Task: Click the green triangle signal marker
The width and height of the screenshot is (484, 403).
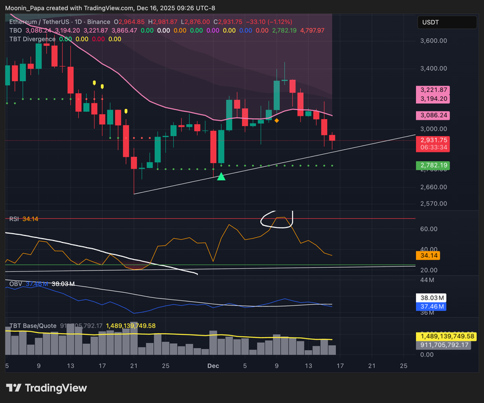Action: [x=221, y=177]
